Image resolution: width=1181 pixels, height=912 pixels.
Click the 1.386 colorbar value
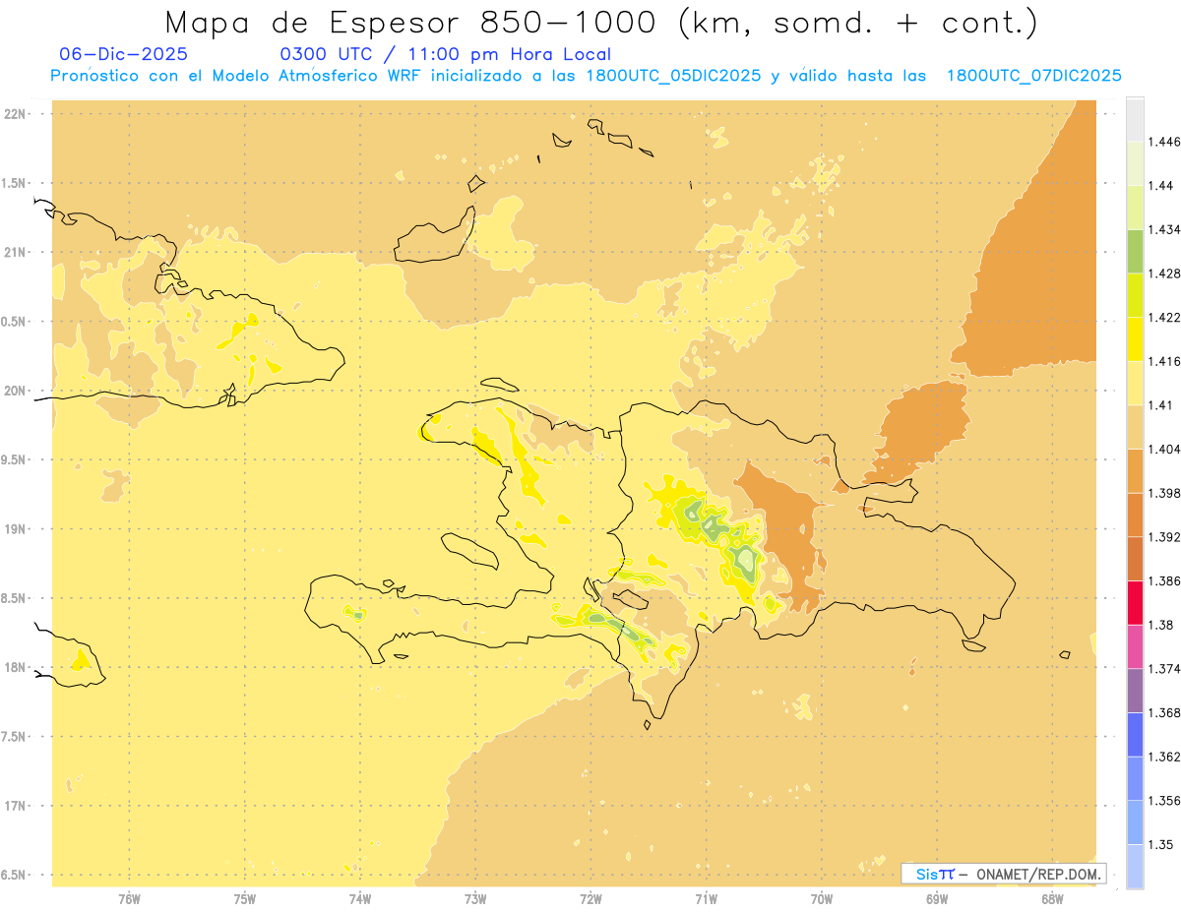1165,580
